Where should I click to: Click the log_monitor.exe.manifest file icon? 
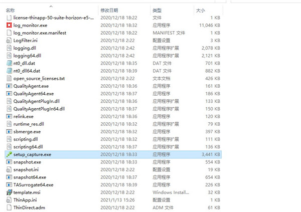point(9,33)
